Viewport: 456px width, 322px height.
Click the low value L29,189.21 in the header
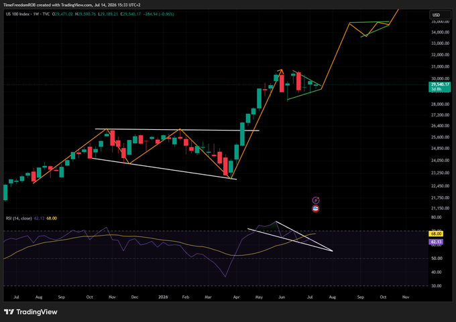click(108, 14)
